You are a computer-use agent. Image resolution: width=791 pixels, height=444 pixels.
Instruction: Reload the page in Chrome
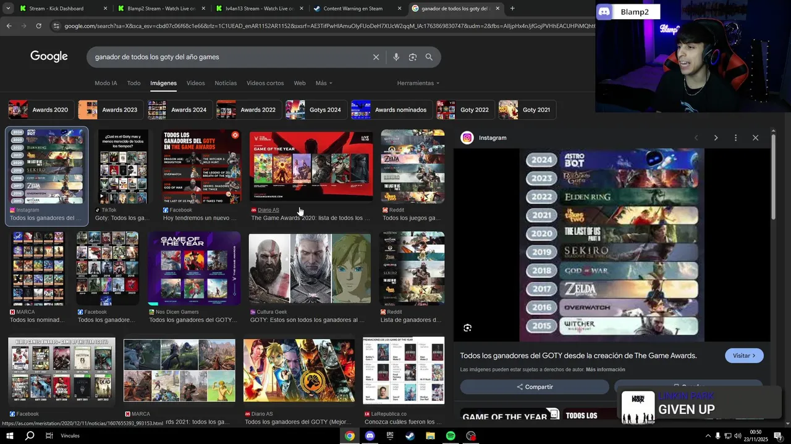coord(38,26)
